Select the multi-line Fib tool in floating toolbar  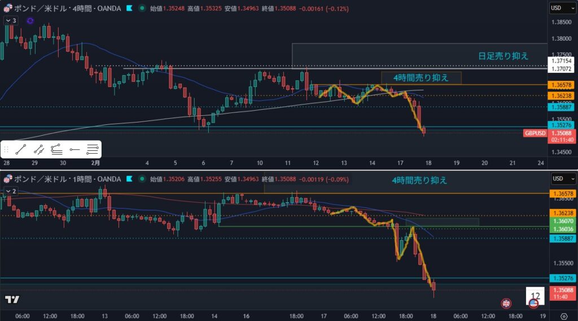pos(93,150)
